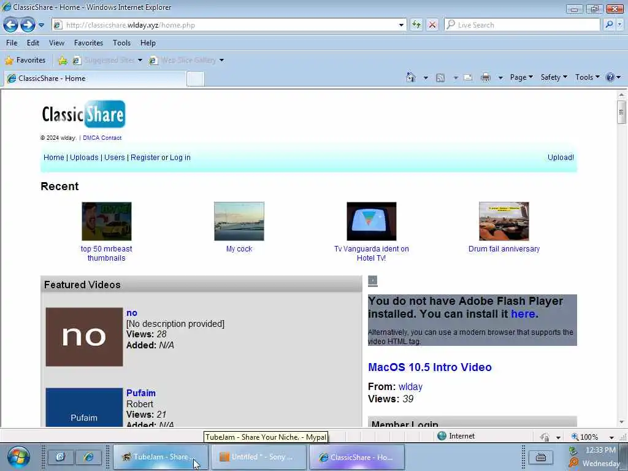
Task: Open the recent pages dropdown beside Forward
Action: [x=41, y=25]
